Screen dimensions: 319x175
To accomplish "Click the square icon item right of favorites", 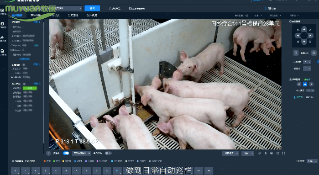I will tap(137, 9).
